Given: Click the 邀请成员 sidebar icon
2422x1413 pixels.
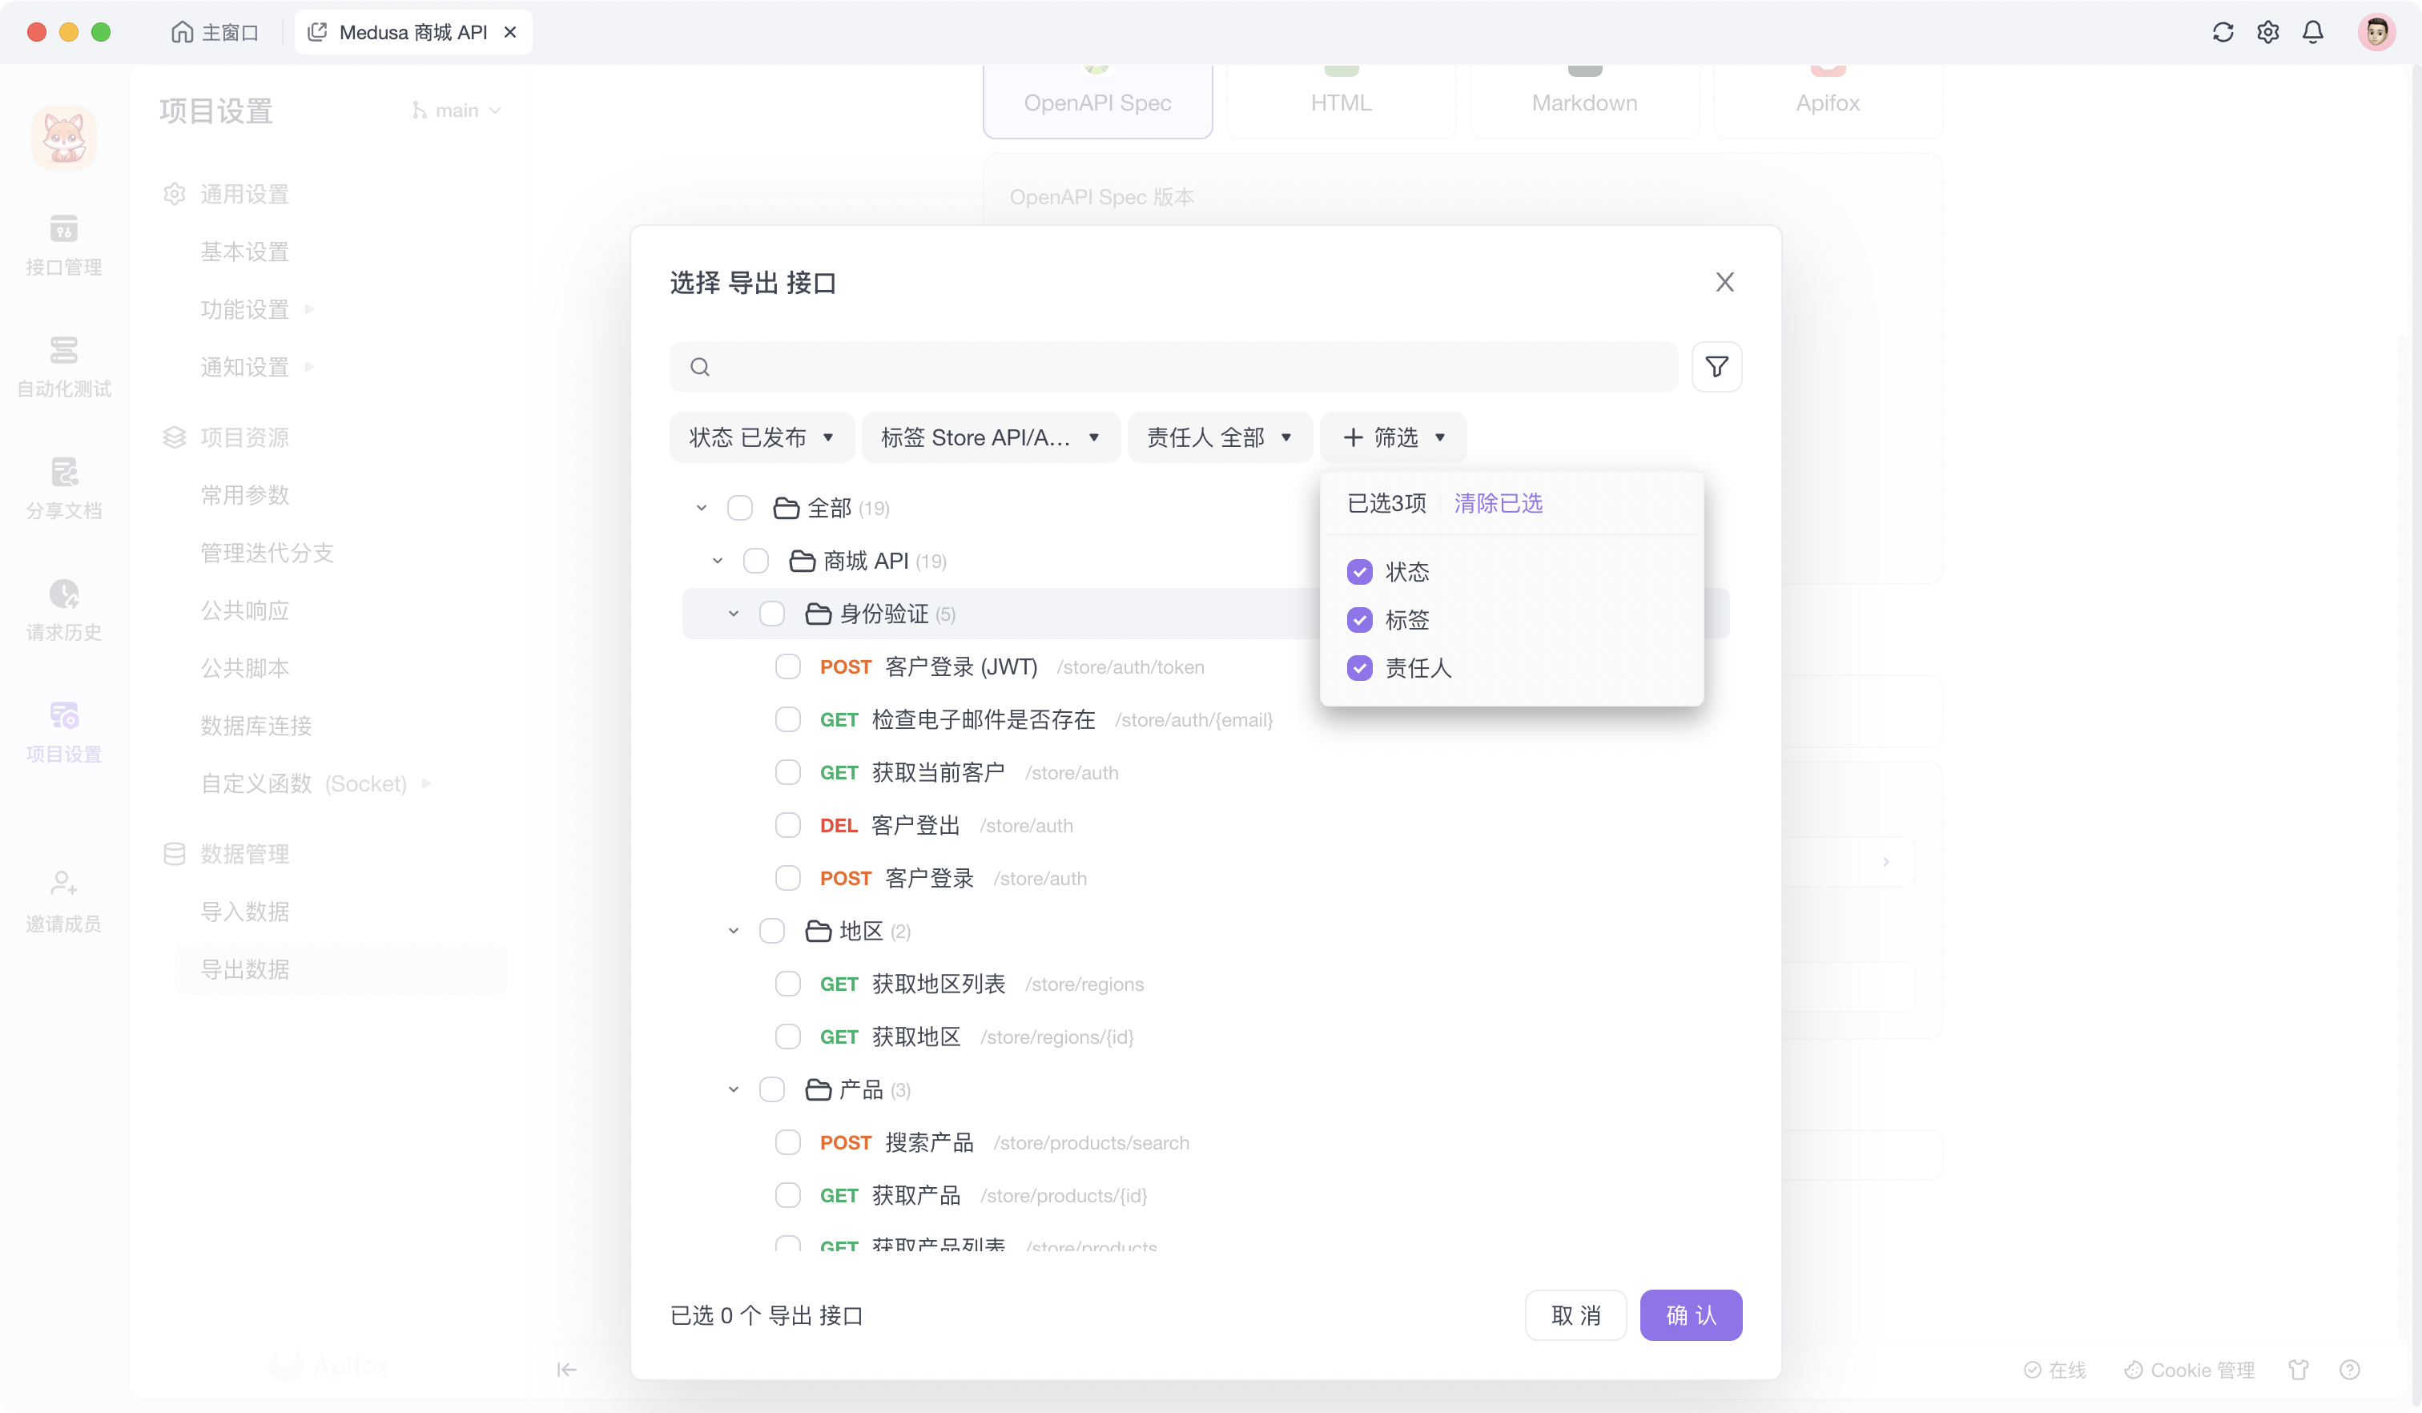Looking at the screenshot, I should [x=63, y=900].
